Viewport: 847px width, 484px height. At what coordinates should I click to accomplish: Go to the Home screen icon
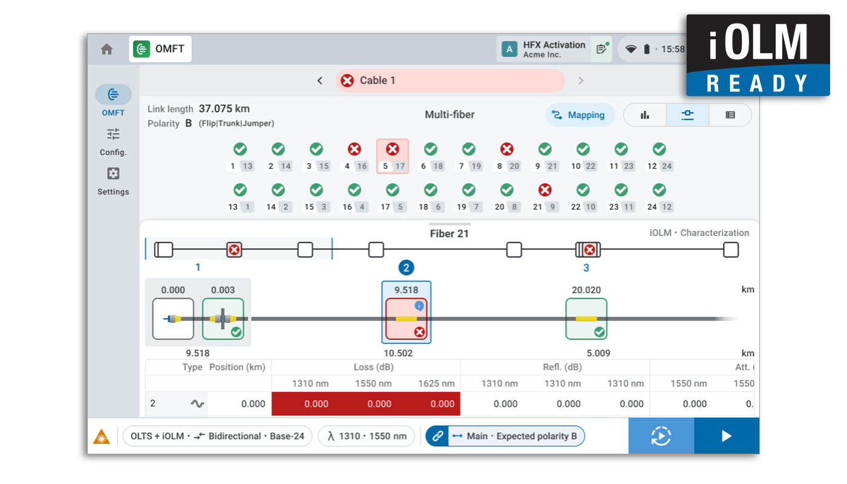107,50
